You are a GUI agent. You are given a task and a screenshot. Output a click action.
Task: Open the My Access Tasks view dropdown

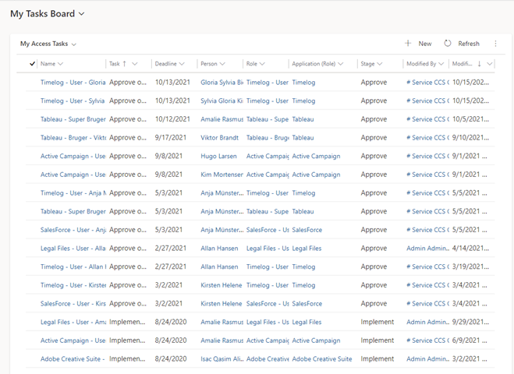tap(73, 44)
